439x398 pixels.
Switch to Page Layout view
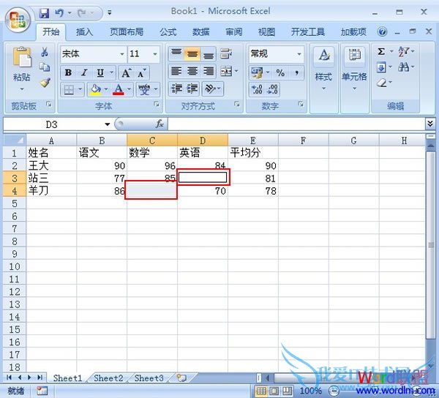[274, 391]
